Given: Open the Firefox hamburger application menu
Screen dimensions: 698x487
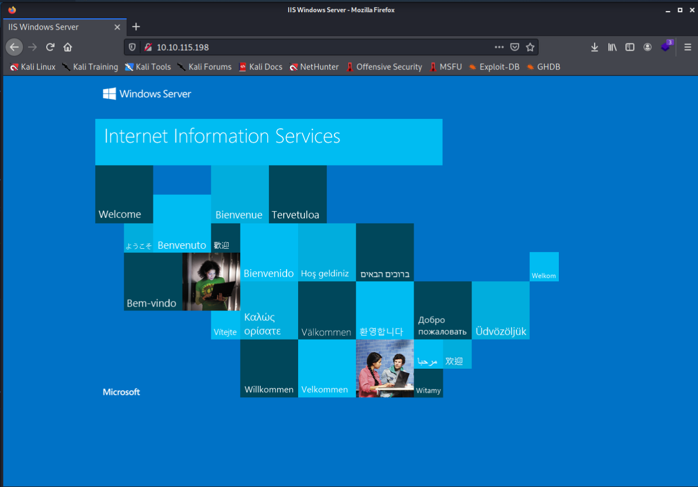Looking at the screenshot, I should pos(688,47).
